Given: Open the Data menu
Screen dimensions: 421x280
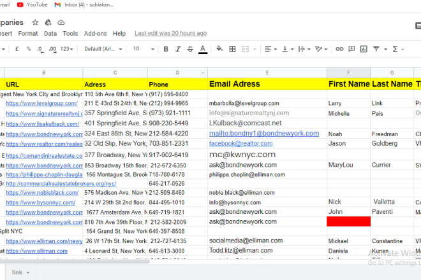Looking at the screenshot, I should pos(50,34).
